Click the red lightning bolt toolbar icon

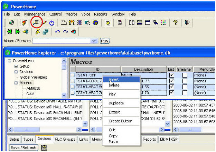(24, 22)
